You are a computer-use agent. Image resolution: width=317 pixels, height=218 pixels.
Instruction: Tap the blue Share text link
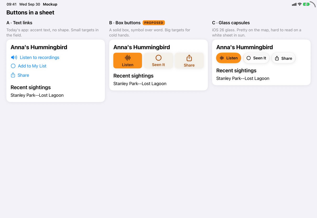(x=23, y=75)
